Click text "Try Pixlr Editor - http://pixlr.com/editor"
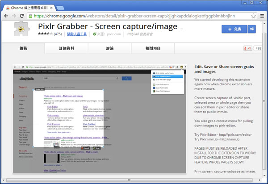Viewport: 268px width, 184px height. tap(223, 134)
